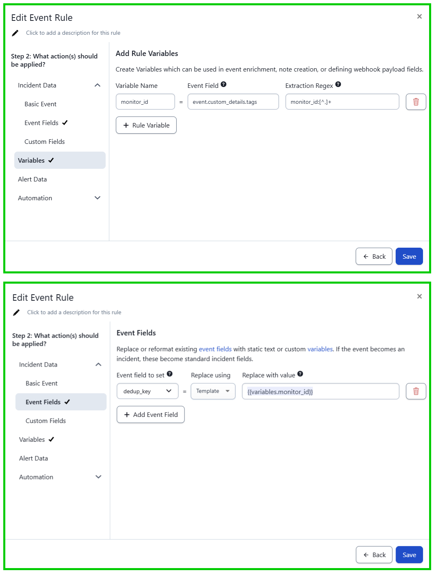Open help tooltip for Event Field label

point(224,85)
